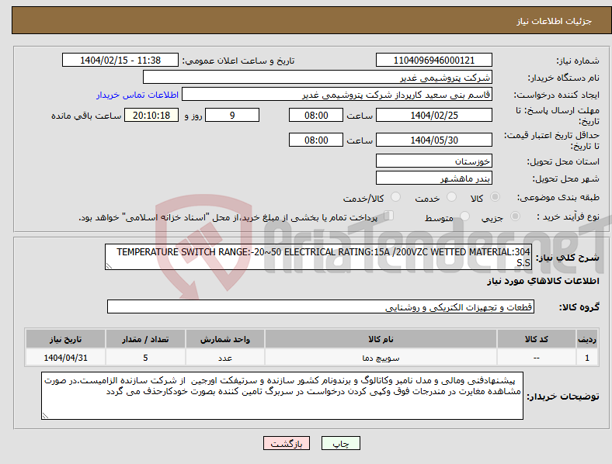Image resolution: width=612 pixels, height=464 pixels.
Task: Click the price validity hour field 08:00
Action: 316,140
